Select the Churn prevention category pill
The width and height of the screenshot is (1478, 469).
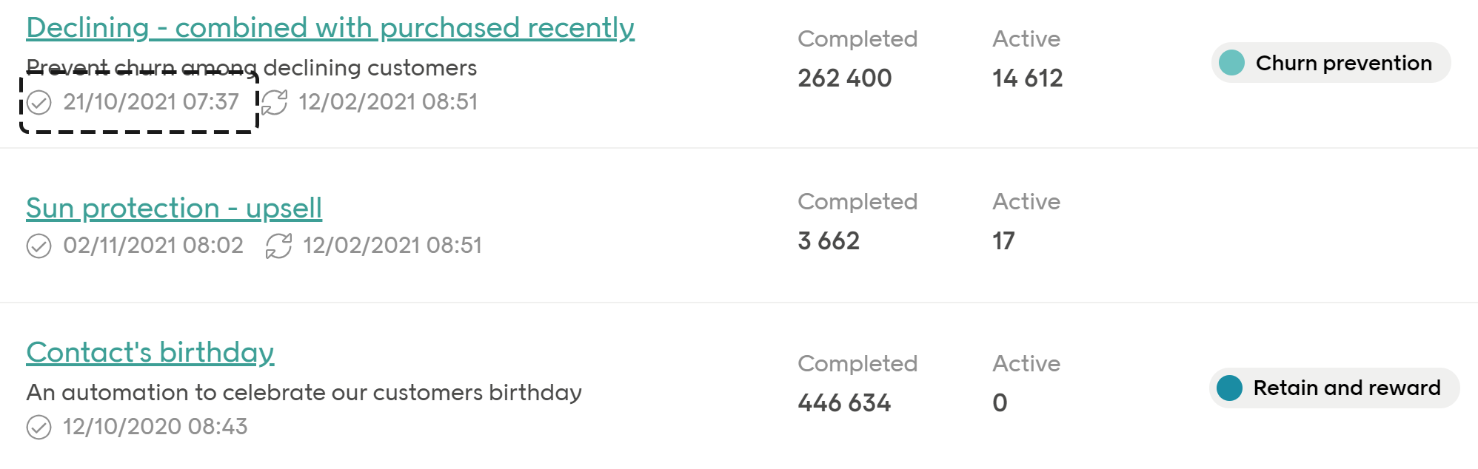(1331, 63)
